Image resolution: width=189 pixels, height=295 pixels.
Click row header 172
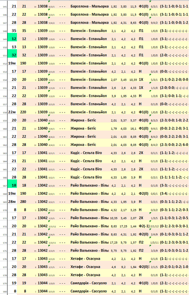click(4, 227)
